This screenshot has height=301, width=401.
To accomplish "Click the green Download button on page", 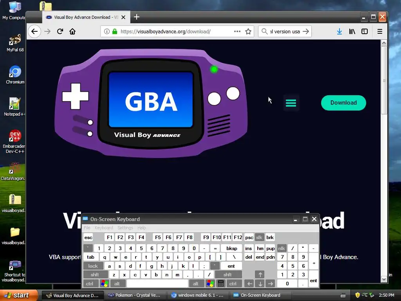I will [343, 103].
